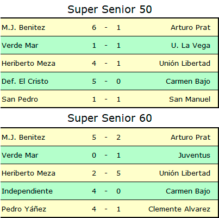Image resolution: width=219 pixels, height=218 pixels.
Task: Click the score 6 for M.J. Benitez
Action: click(x=94, y=28)
